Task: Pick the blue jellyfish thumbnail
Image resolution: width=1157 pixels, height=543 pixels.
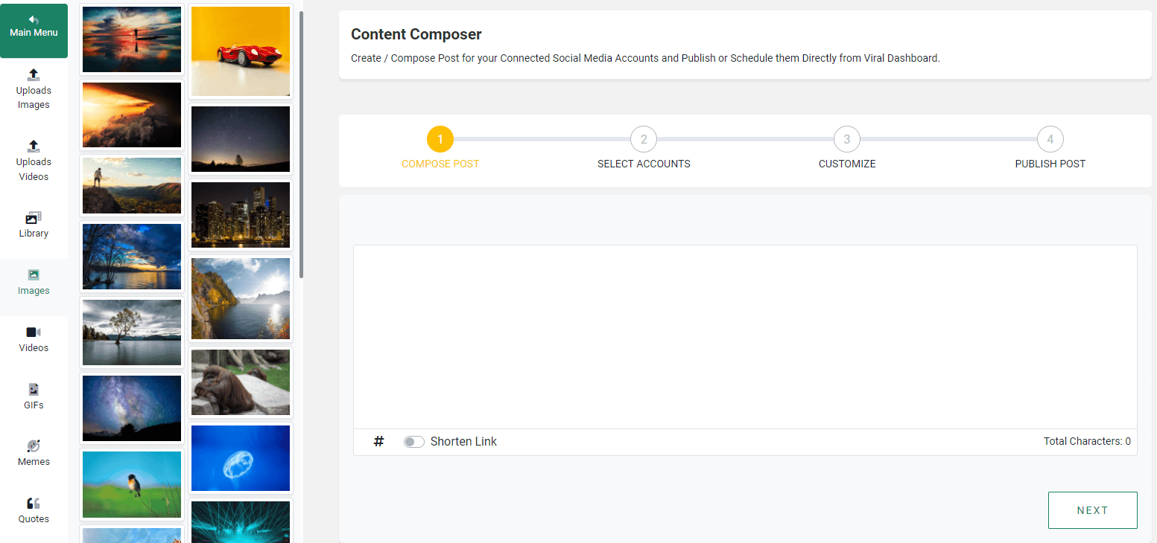Action: pos(241,458)
